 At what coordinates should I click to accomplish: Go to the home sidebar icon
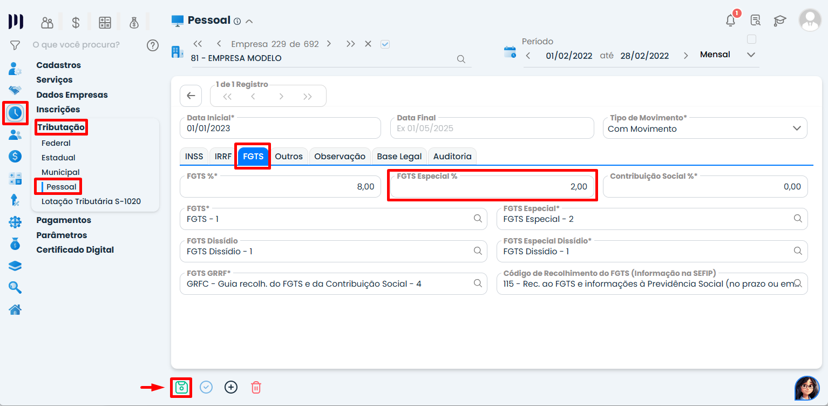point(15,309)
